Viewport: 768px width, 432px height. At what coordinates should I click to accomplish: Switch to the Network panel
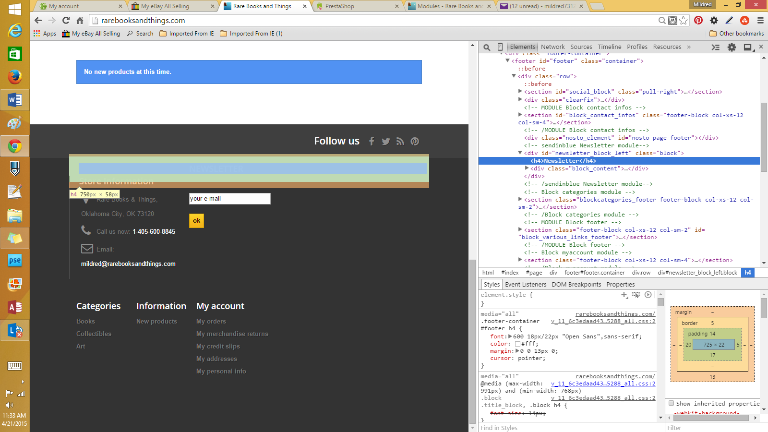tap(553, 47)
